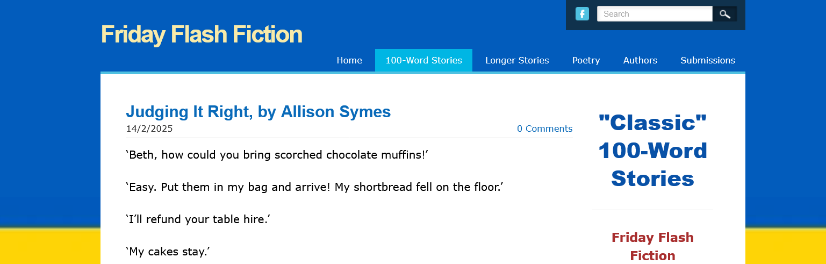The width and height of the screenshot is (826, 264).
Task: Focus the Search text field
Action: 655,14
